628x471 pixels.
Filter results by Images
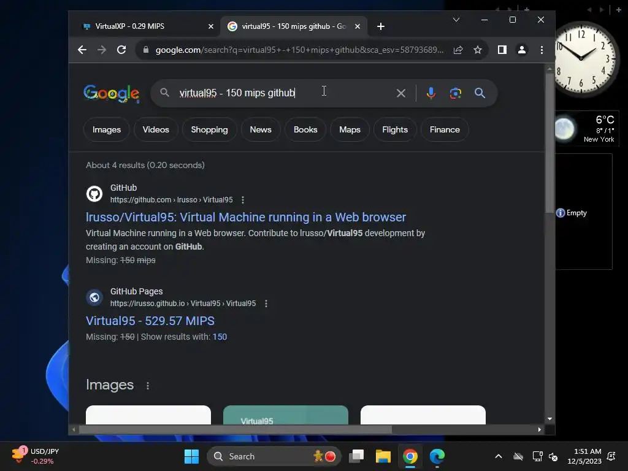pos(107,130)
